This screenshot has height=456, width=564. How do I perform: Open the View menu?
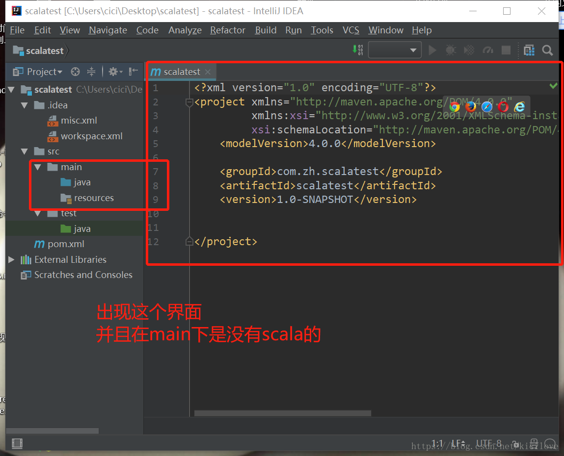70,30
